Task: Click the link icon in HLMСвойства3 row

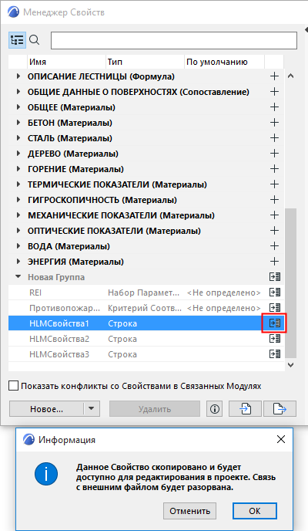Action: (275, 354)
